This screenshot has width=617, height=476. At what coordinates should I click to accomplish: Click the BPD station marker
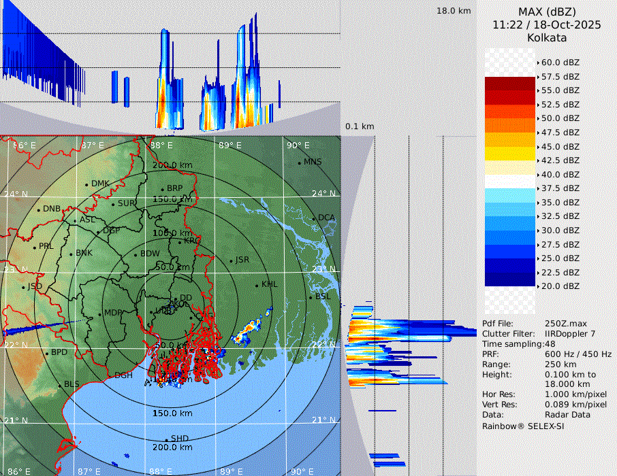[x=47, y=354]
